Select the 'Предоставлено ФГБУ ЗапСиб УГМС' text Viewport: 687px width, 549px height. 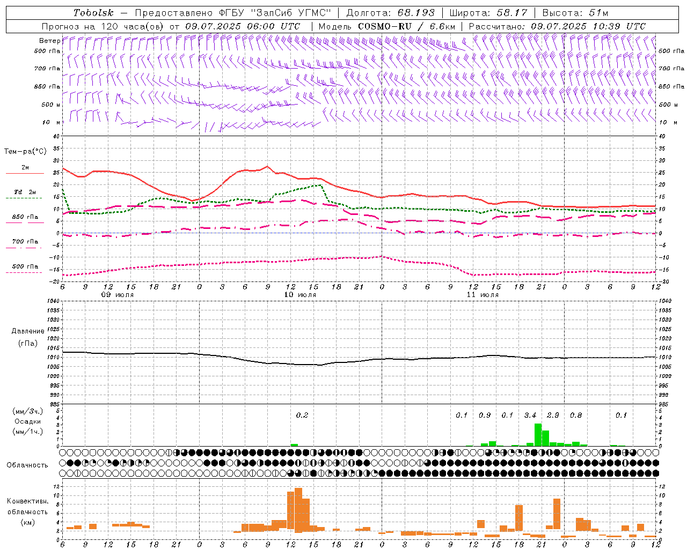tap(233, 13)
